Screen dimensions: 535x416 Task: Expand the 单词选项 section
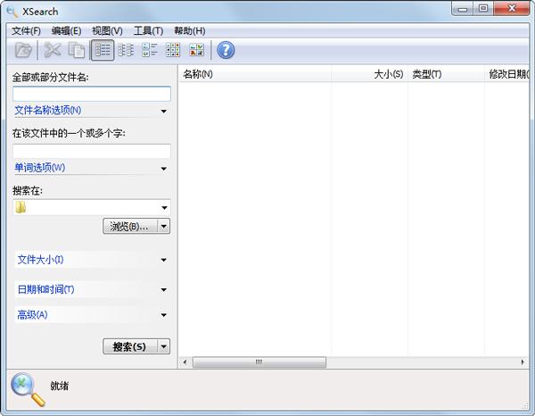[91, 168]
